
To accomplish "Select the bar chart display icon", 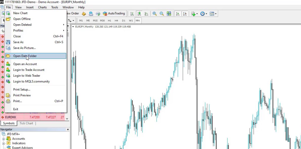I will coord(132,13).
